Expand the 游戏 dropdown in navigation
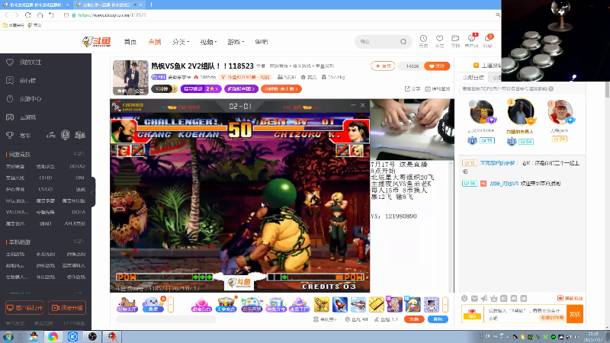The image size is (610, 343). click(x=236, y=42)
